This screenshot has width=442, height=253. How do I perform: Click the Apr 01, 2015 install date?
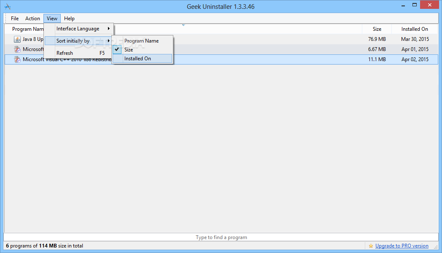(x=415, y=49)
